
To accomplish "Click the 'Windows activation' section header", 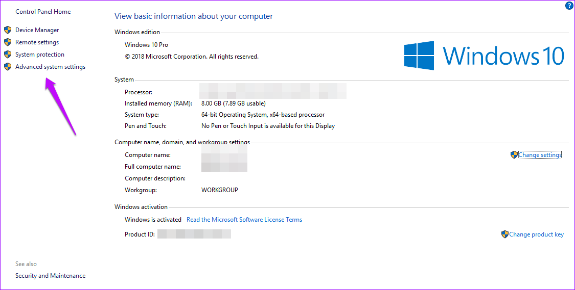I will coord(141,207).
